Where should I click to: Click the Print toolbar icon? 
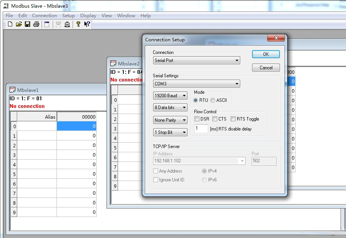point(36,24)
